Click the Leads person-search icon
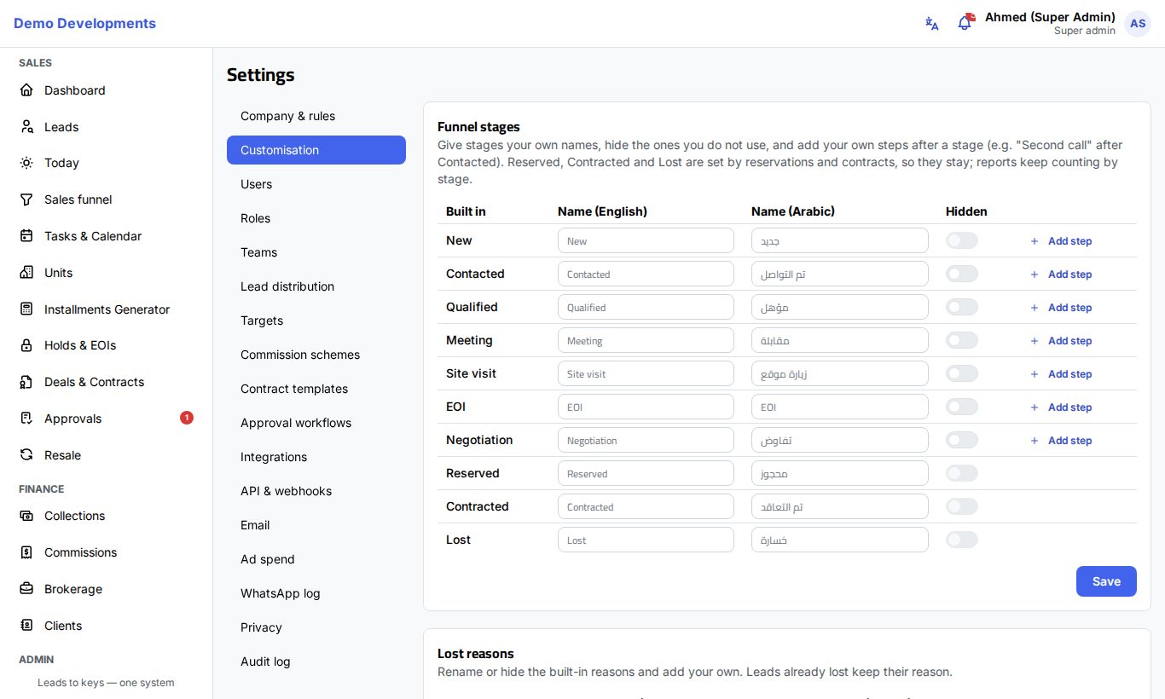Screen dimensions: 1165x699 26,127
